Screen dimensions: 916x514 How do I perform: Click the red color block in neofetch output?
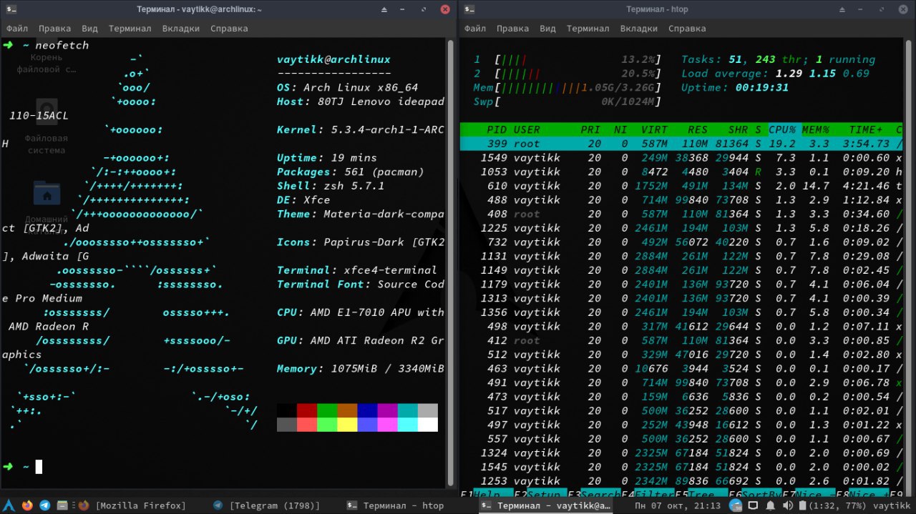coord(307,410)
